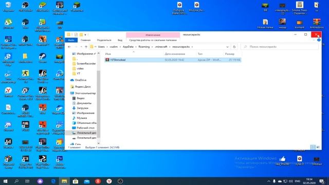Open quick access toolbar customize dropdown

point(85,35)
